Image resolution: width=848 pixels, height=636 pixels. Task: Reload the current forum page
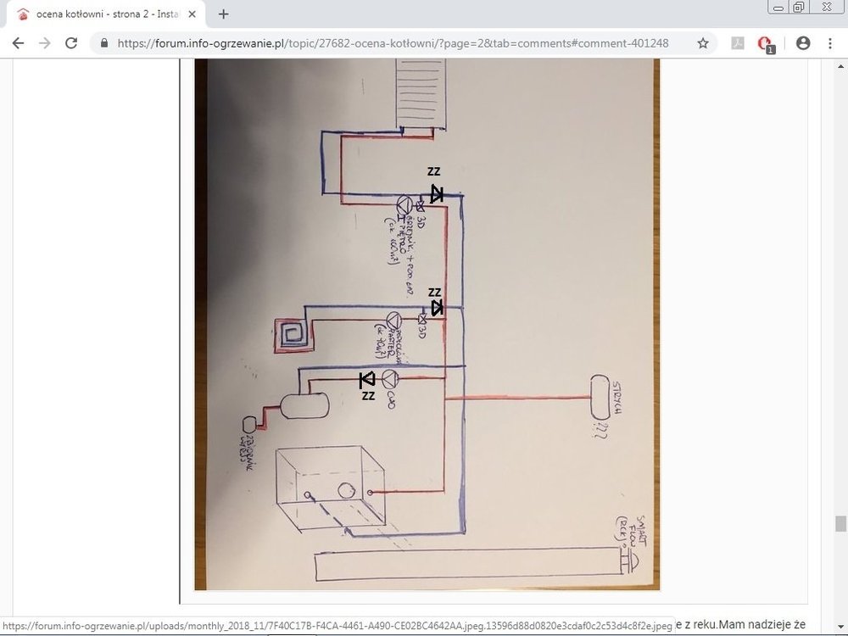[71, 43]
